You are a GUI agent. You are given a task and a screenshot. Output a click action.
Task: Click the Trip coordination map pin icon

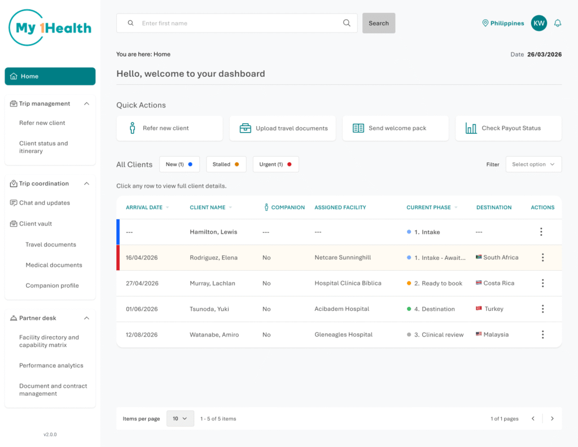pos(14,184)
